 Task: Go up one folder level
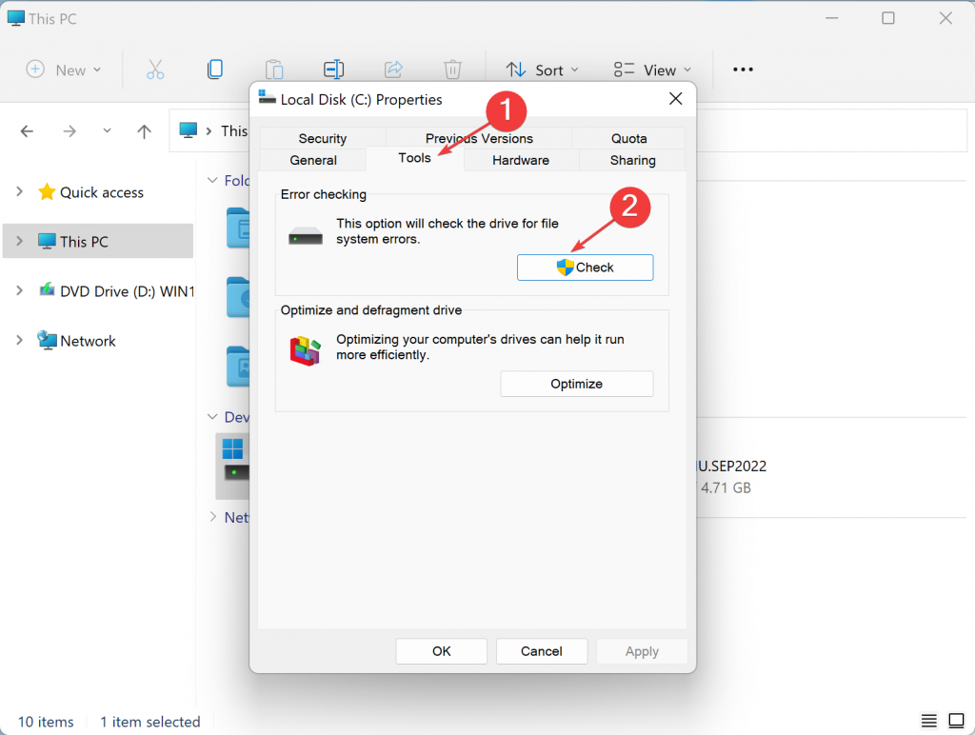[145, 131]
